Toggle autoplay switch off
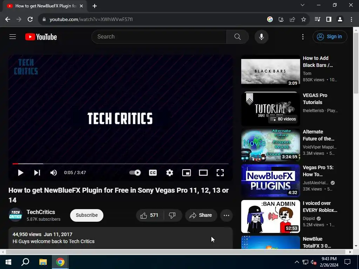359x269 pixels. coord(135,173)
